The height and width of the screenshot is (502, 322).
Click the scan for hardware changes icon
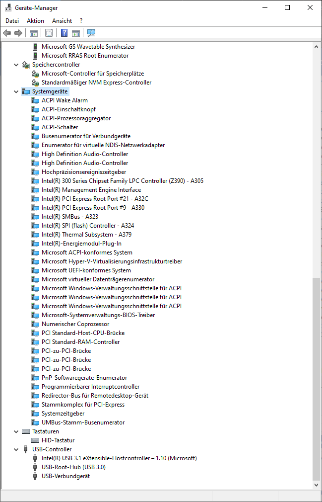91,33
